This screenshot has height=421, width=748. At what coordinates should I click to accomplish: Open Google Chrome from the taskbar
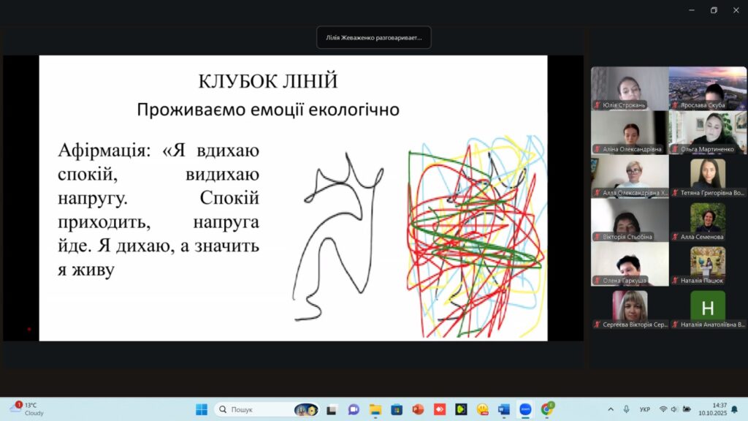(x=546, y=409)
